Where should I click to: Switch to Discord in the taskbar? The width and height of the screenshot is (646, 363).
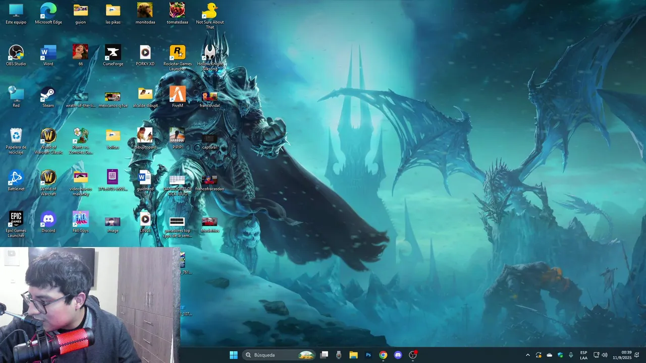coord(398,355)
